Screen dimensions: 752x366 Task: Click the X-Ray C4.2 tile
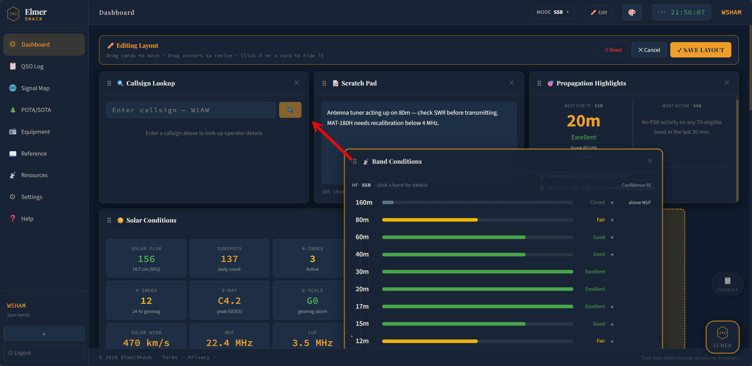pos(229,300)
